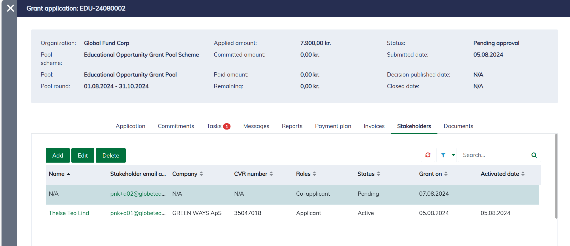
Task: Sort by Activated date column
Action: [523, 174]
